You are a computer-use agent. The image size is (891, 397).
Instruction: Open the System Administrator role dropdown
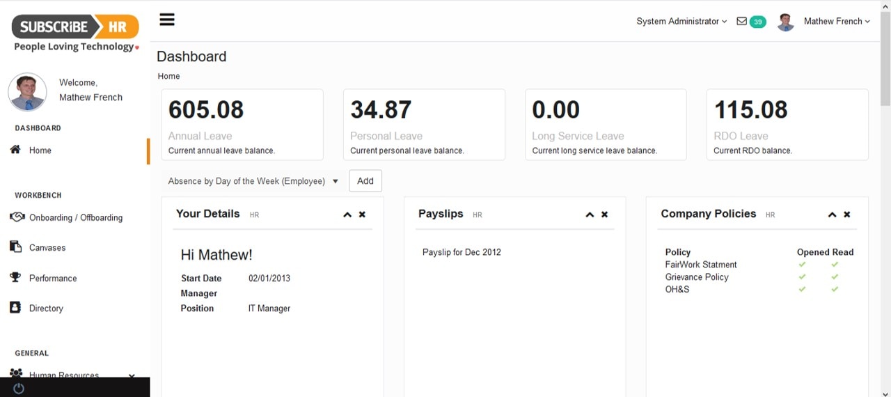(681, 22)
